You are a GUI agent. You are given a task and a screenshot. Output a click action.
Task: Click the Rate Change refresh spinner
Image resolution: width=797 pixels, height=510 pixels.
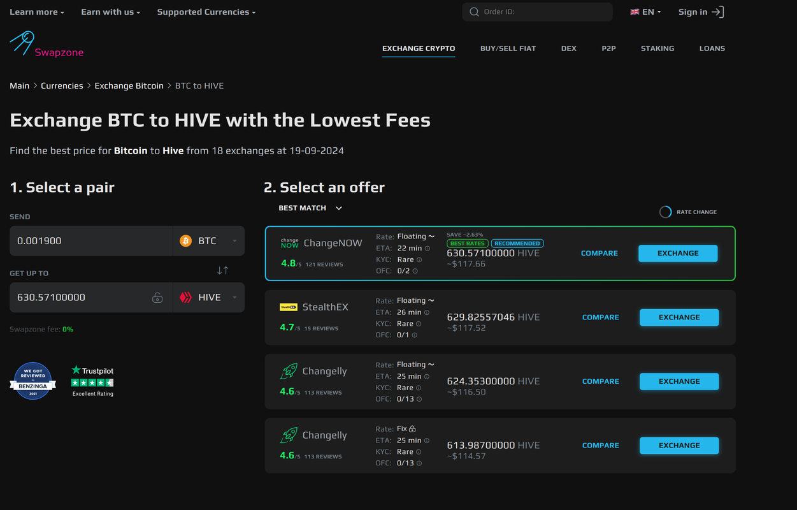665,212
